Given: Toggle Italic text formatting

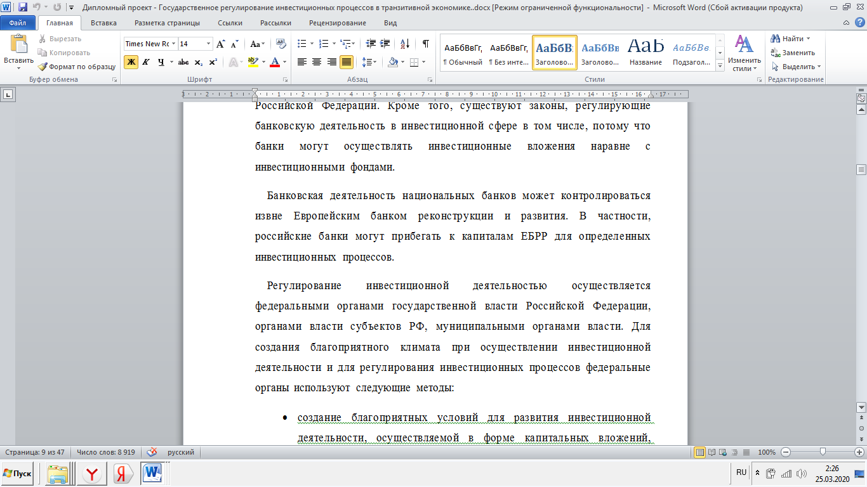Looking at the screenshot, I should pyautogui.click(x=146, y=62).
